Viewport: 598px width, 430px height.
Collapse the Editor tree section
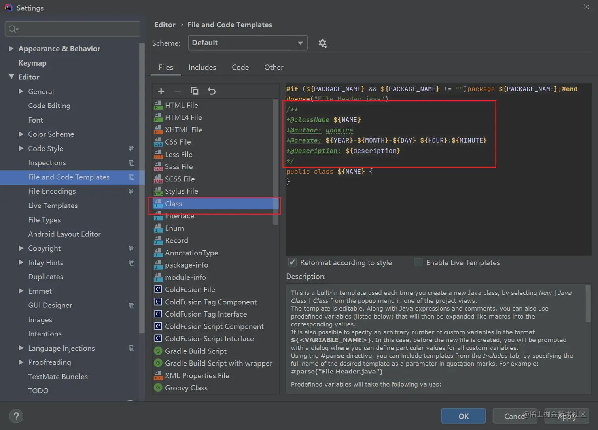click(x=11, y=77)
